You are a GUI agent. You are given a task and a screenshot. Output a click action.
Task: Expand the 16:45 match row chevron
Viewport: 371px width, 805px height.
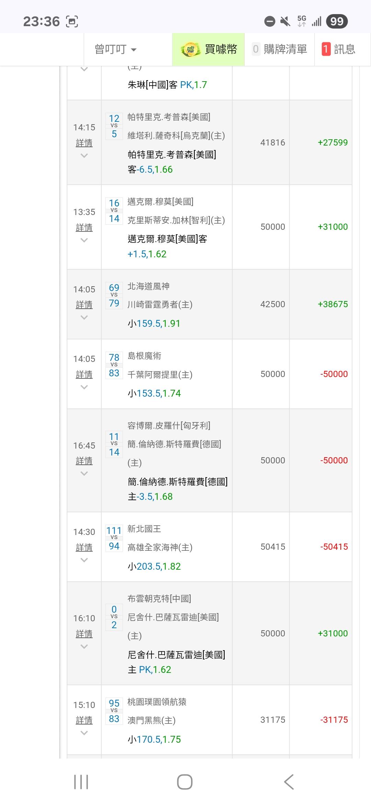(84, 474)
